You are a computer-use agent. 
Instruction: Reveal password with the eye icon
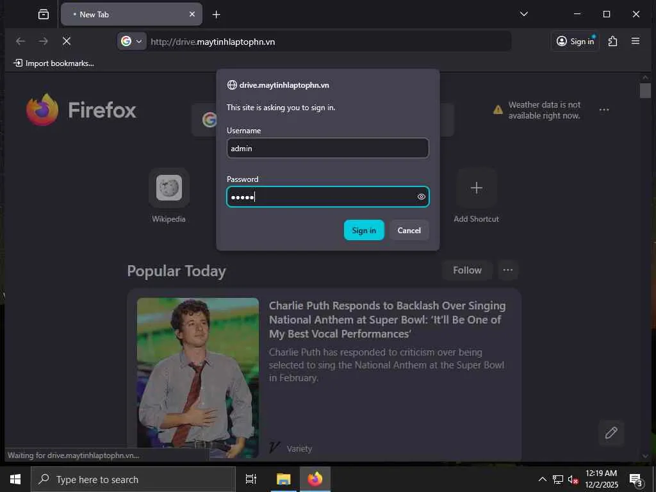pyautogui.click(x=422, y=197)
